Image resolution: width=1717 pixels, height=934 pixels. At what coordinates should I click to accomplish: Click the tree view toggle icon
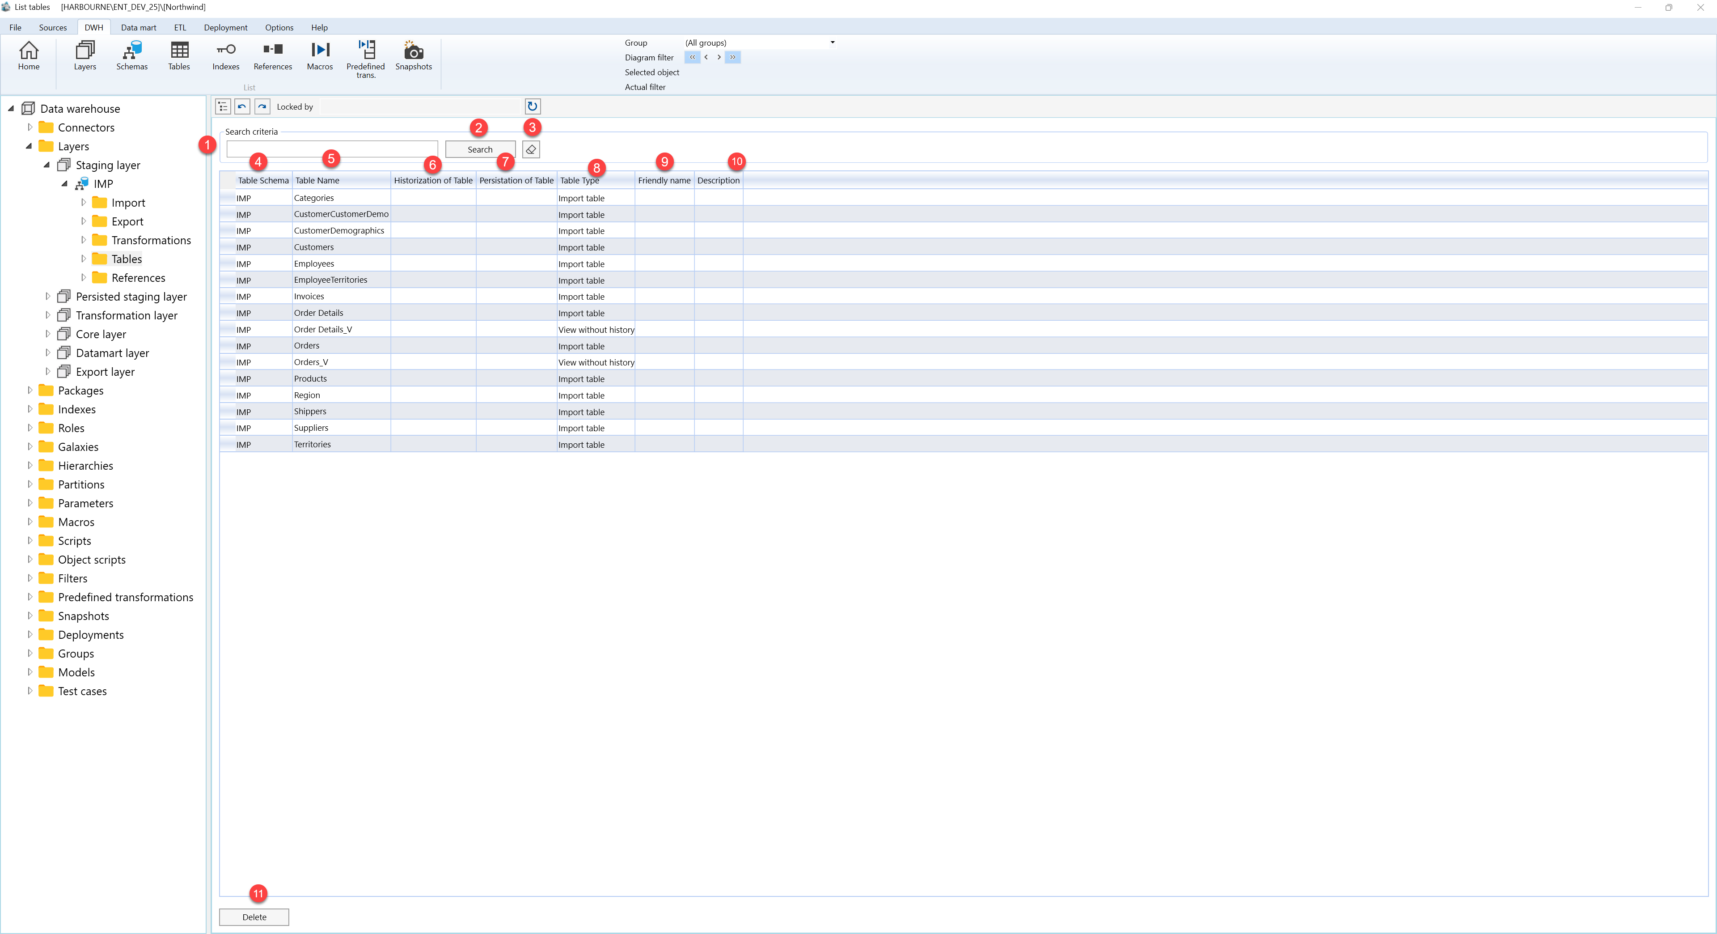223,106
